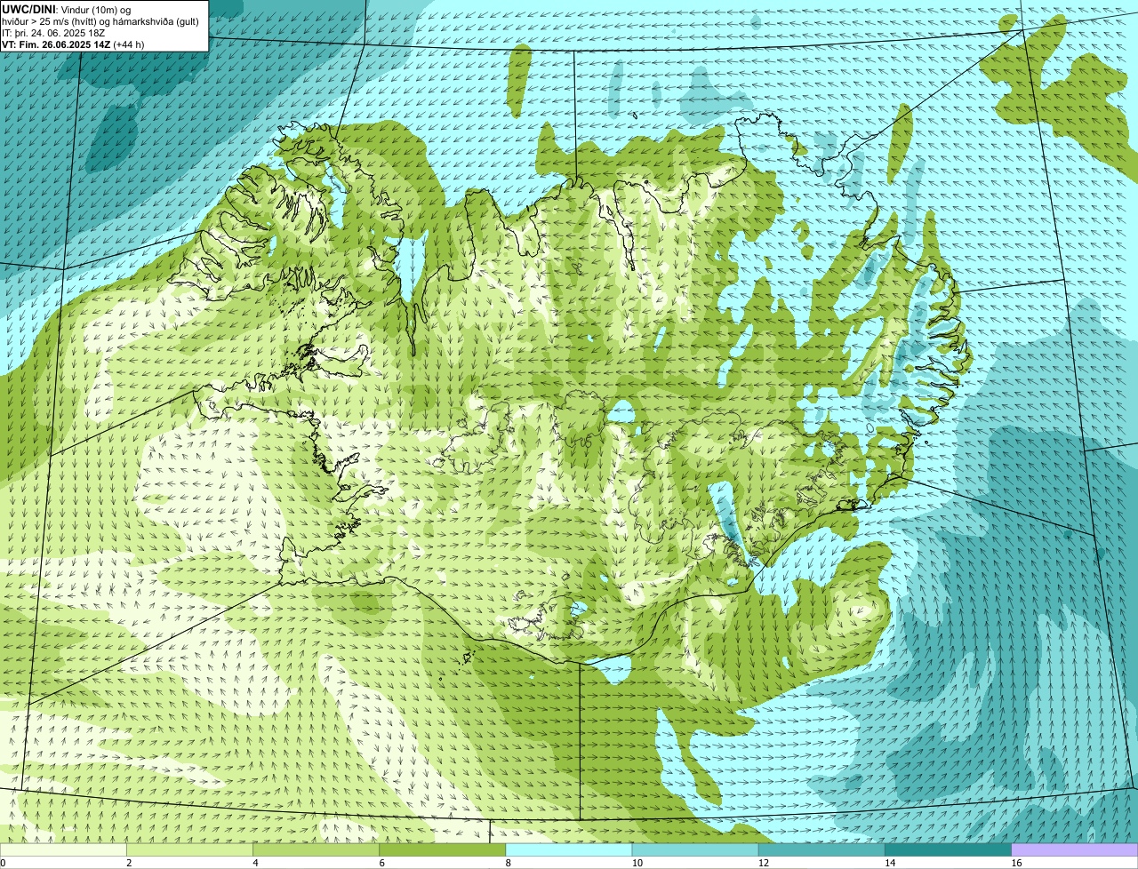Viewport: 1138px width, 869px height.
Task: Click the scale label "2" under the color bar
Action: tap(129, 863)
